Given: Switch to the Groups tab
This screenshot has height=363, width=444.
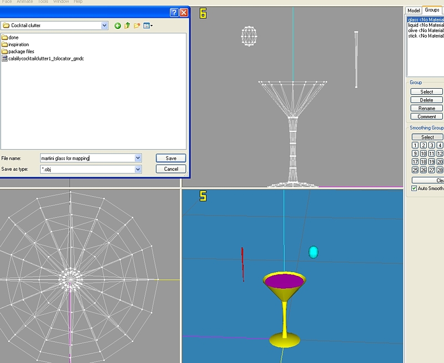Looking at the screenshot, I should coord(432,10).
